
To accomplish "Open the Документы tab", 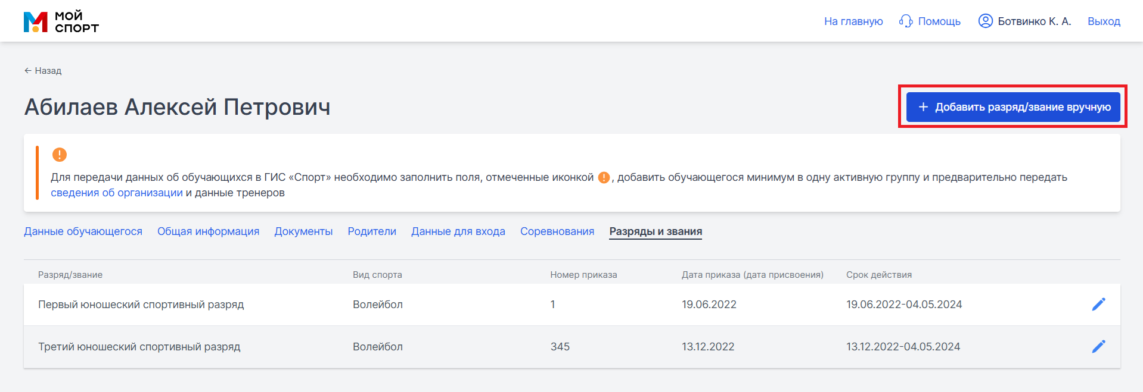I will tap(303, 231).
